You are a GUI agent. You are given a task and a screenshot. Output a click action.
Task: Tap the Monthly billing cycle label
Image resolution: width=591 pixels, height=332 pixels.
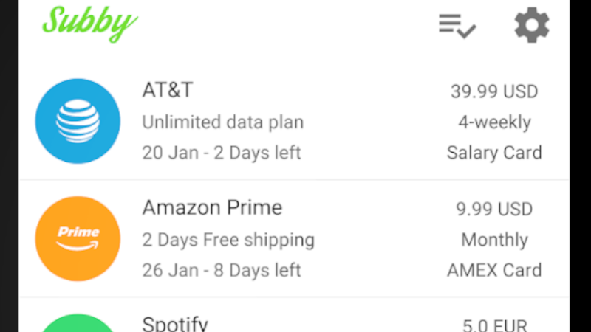pyautogui.click(x=494, y=240)
